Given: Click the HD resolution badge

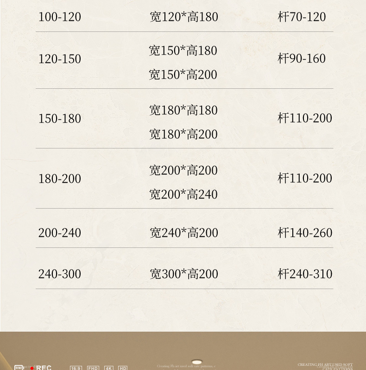Looking at the screenshot, I should click(x=123, y=368).
